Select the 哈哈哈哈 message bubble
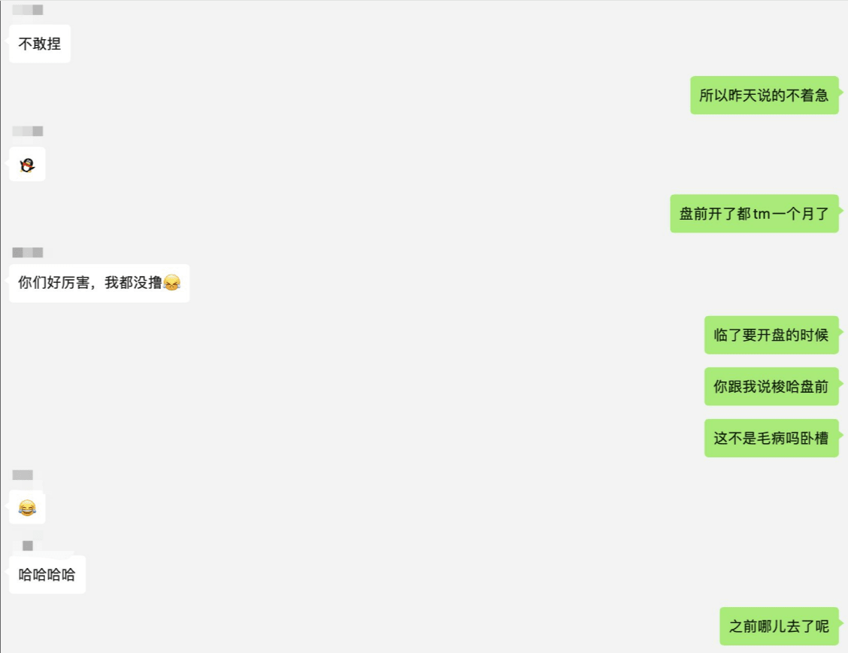 click(47, 575)
